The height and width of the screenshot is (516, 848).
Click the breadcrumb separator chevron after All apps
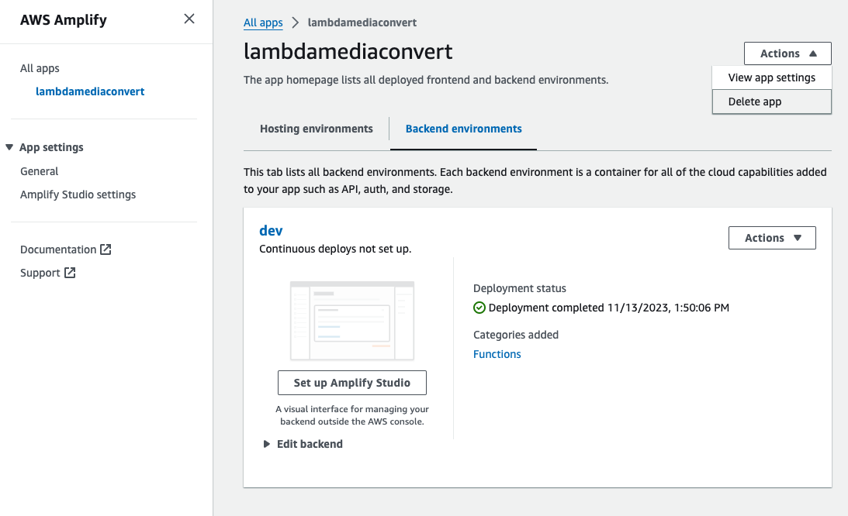[x=295, y=22]
